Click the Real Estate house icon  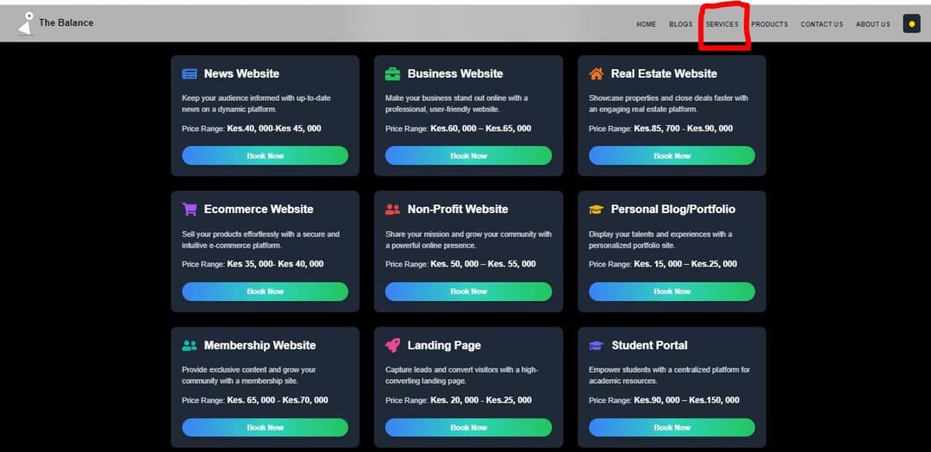tap(596, 74)
